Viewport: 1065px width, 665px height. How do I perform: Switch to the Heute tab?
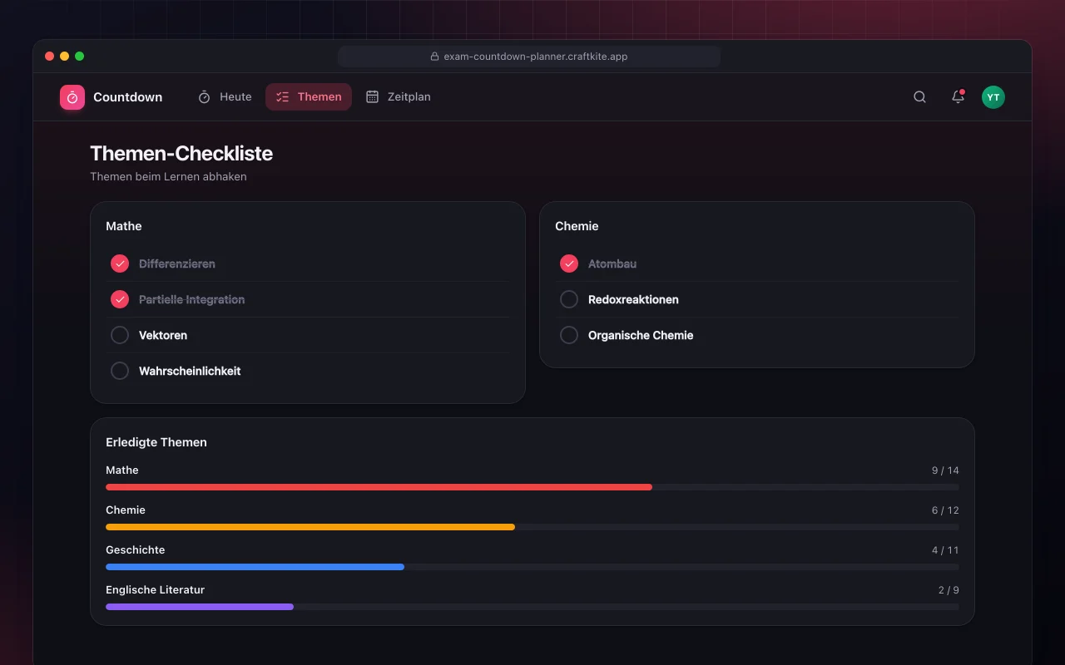(x=225, y=97)
